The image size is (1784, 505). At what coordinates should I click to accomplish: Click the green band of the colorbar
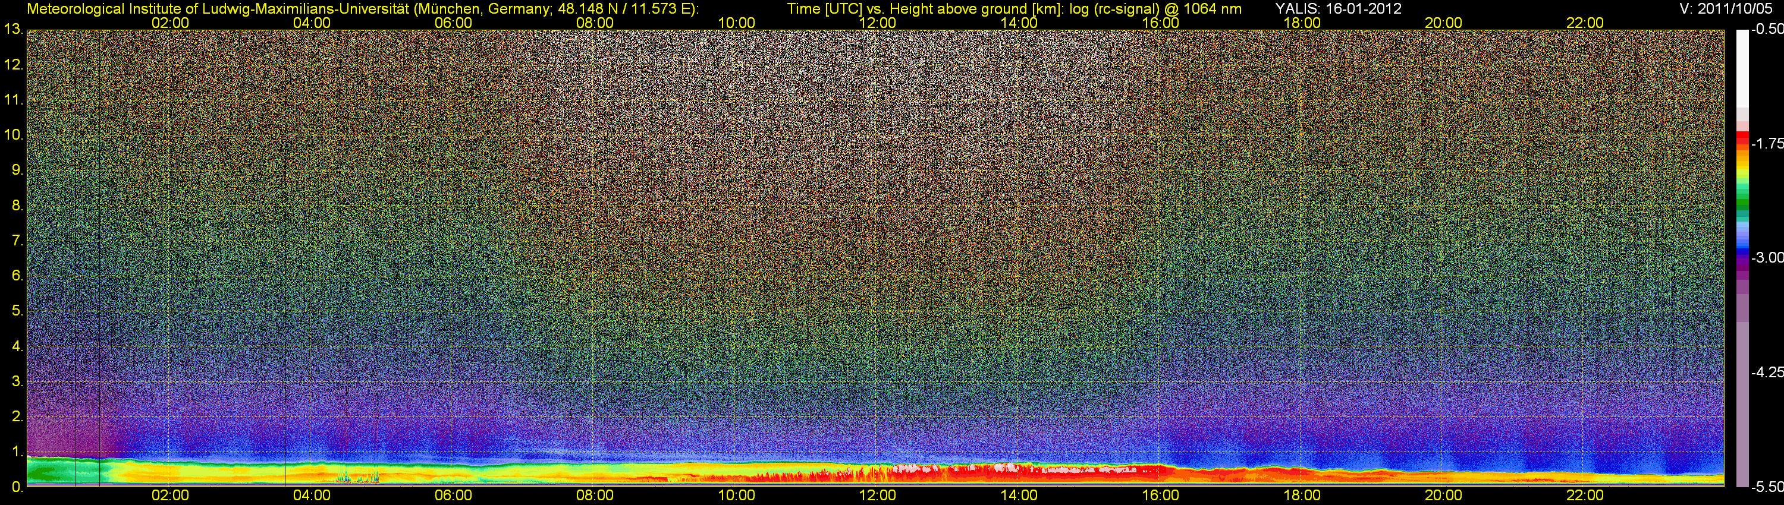tap(1742, 205)
